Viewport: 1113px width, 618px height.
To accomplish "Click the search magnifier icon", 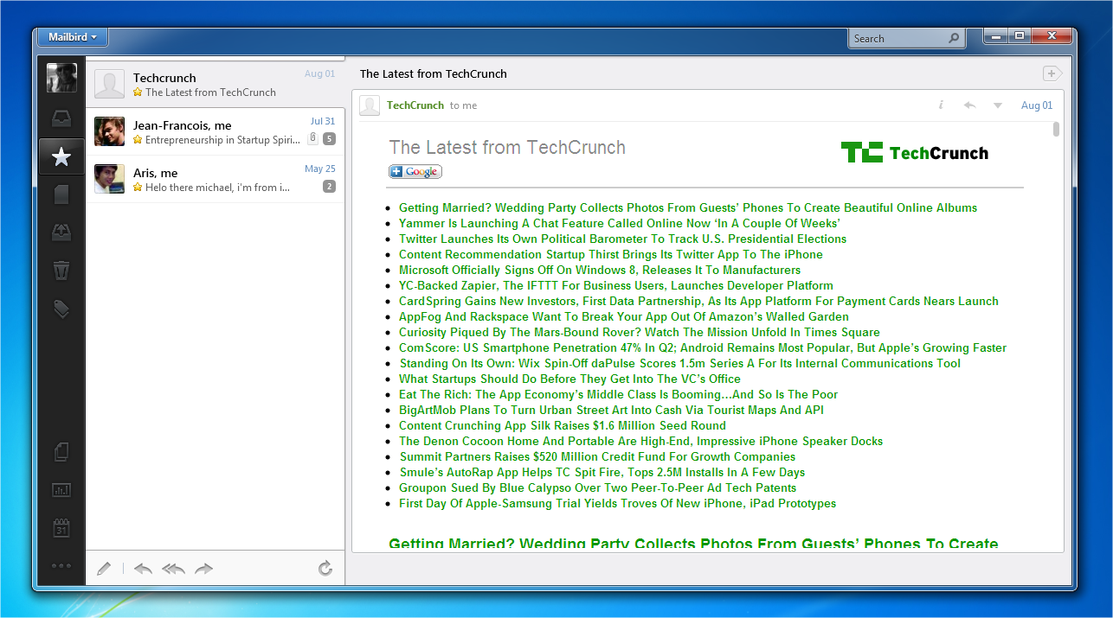I will pyautogui.click(x=954, y=38).
